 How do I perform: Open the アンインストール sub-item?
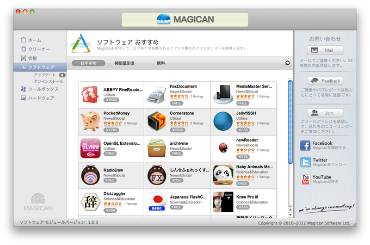pyautogui.click(x=48, y=82)
